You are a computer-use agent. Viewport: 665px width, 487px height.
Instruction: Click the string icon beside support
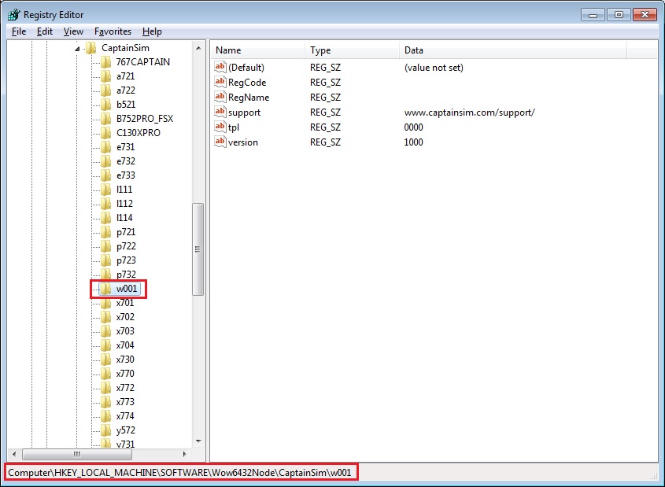[x=220, y=112]
